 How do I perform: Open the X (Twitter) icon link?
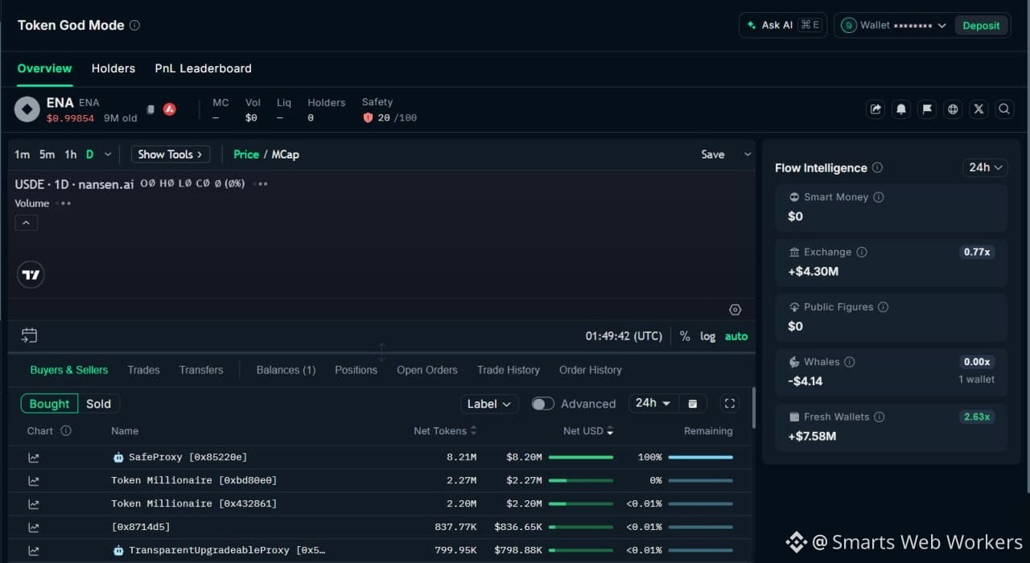tap(978, 109)
